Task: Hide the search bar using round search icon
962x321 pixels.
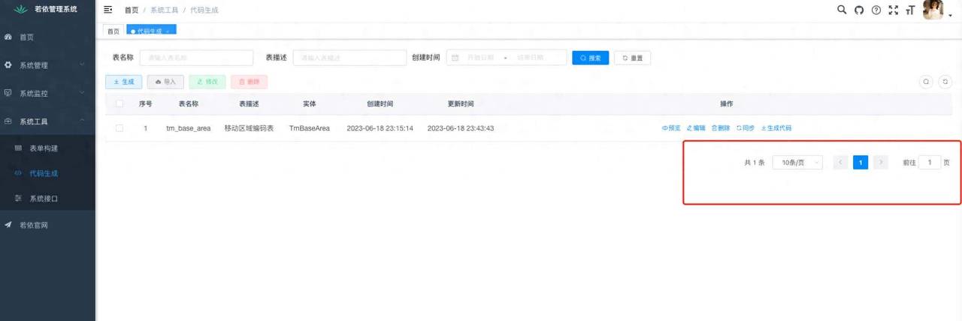Action: click(926, 82)
